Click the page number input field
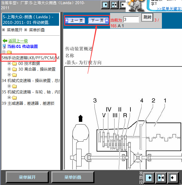The height and width of the screenshot is (185, 182). 131,19
